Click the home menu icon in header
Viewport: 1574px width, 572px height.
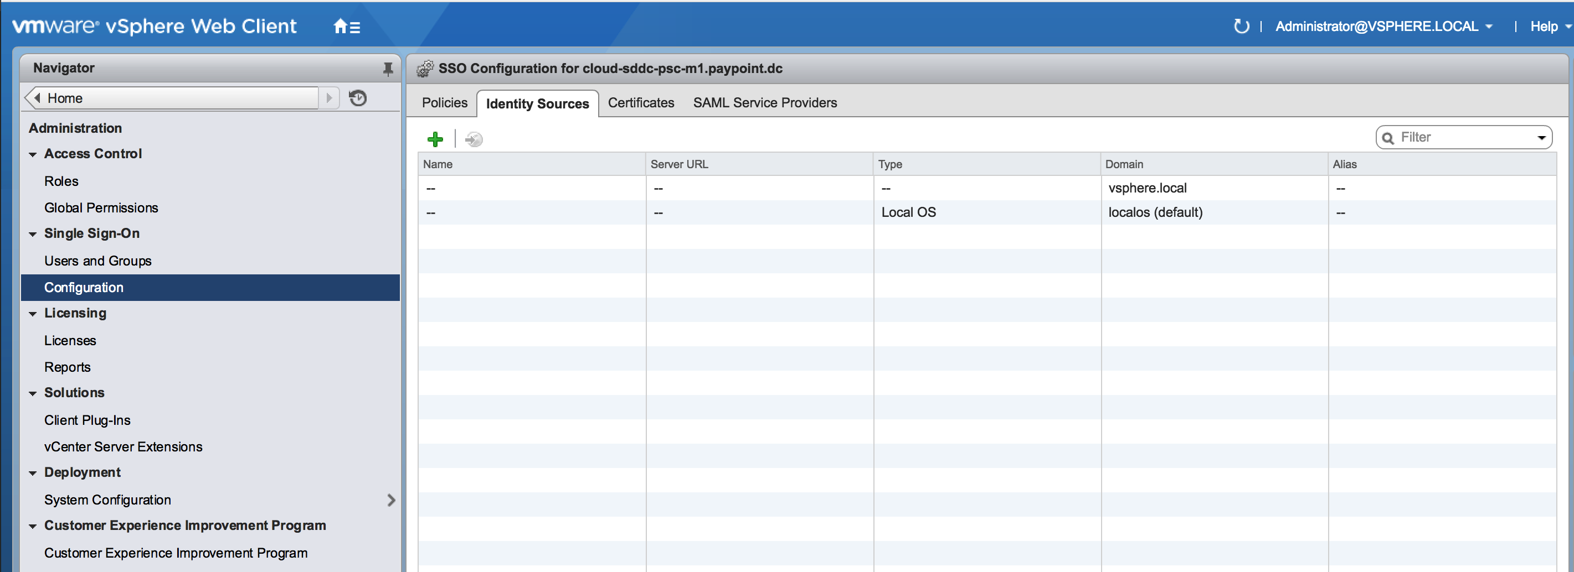pos(347,26)
